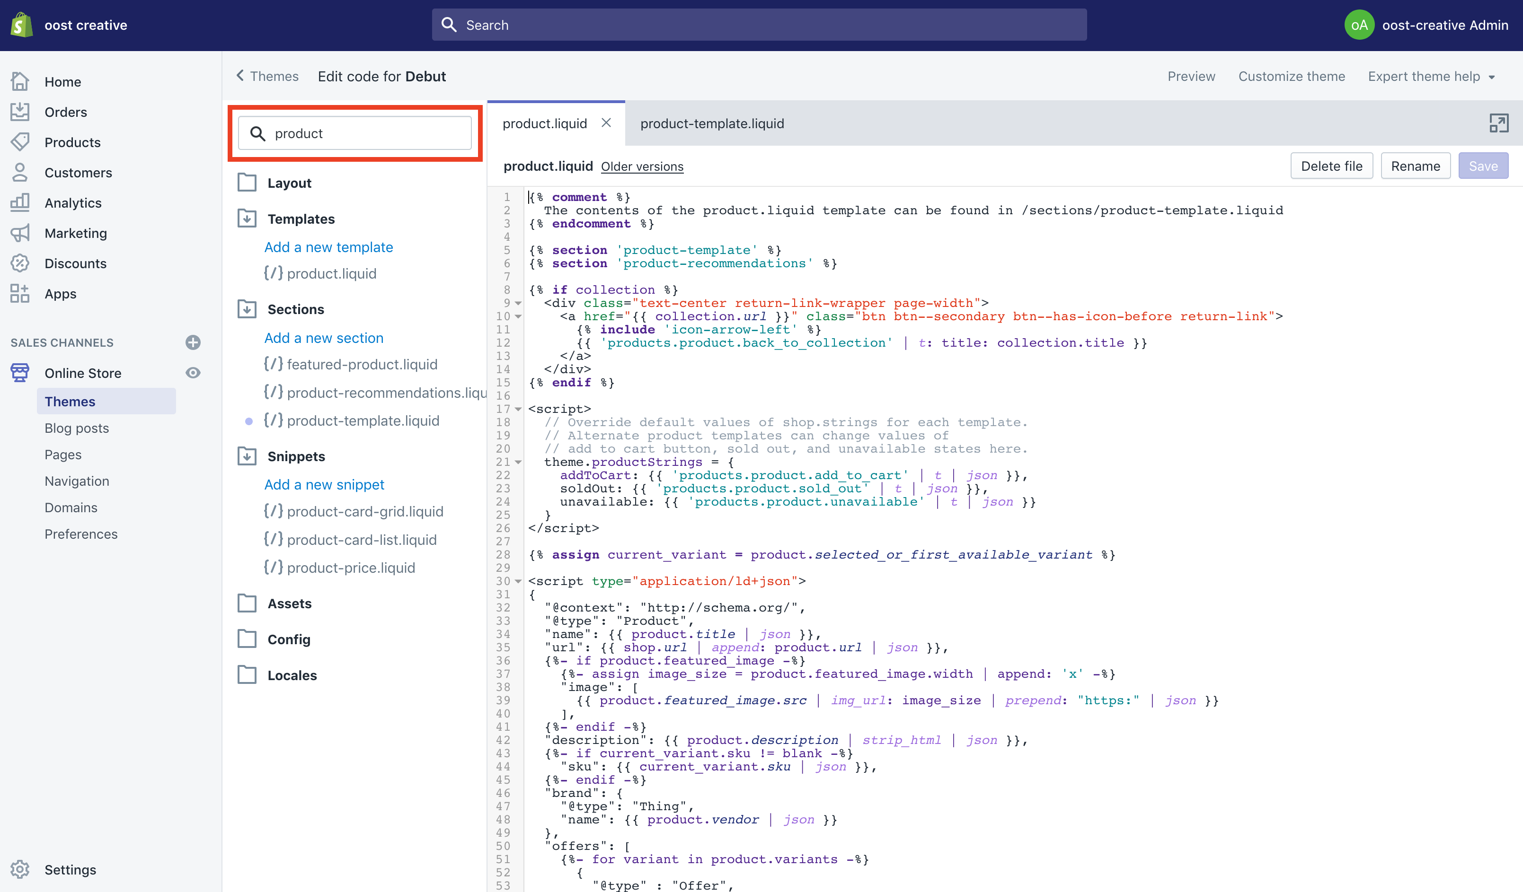Click Customize theme
The width and height of the screenshot is (1523, 892).
click(1292, 76)
